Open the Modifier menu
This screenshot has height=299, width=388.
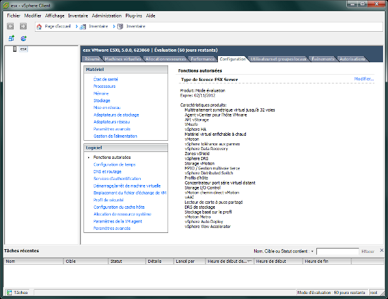point(32,16)
